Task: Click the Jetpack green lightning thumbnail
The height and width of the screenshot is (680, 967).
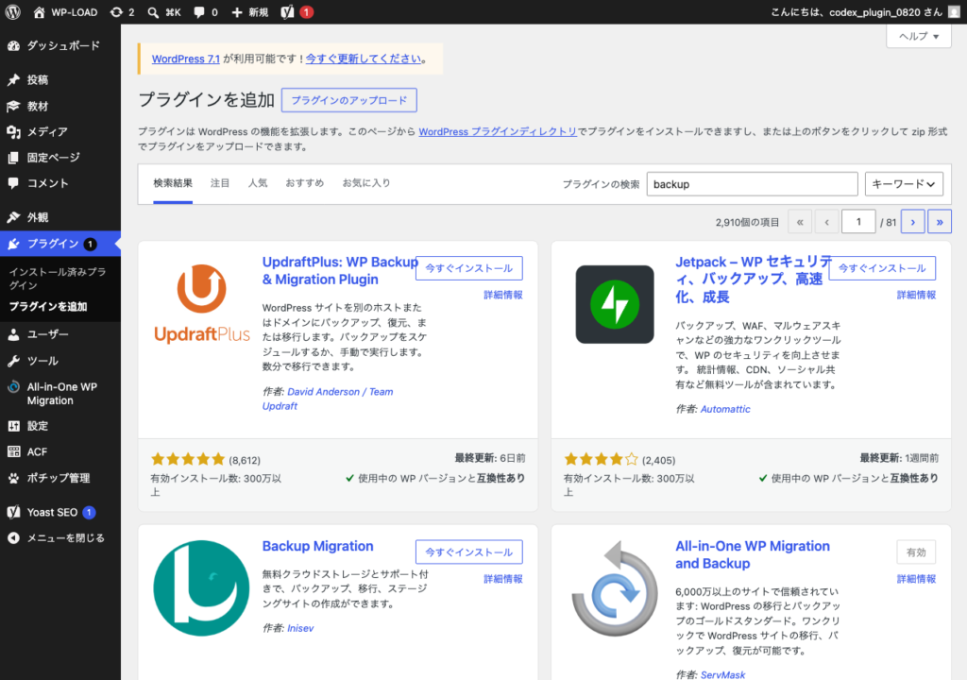Action: click(x=615, y=304)
